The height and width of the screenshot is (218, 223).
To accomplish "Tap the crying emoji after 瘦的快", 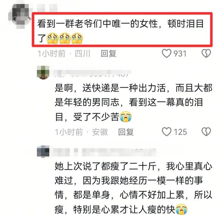I will [181, 210].
